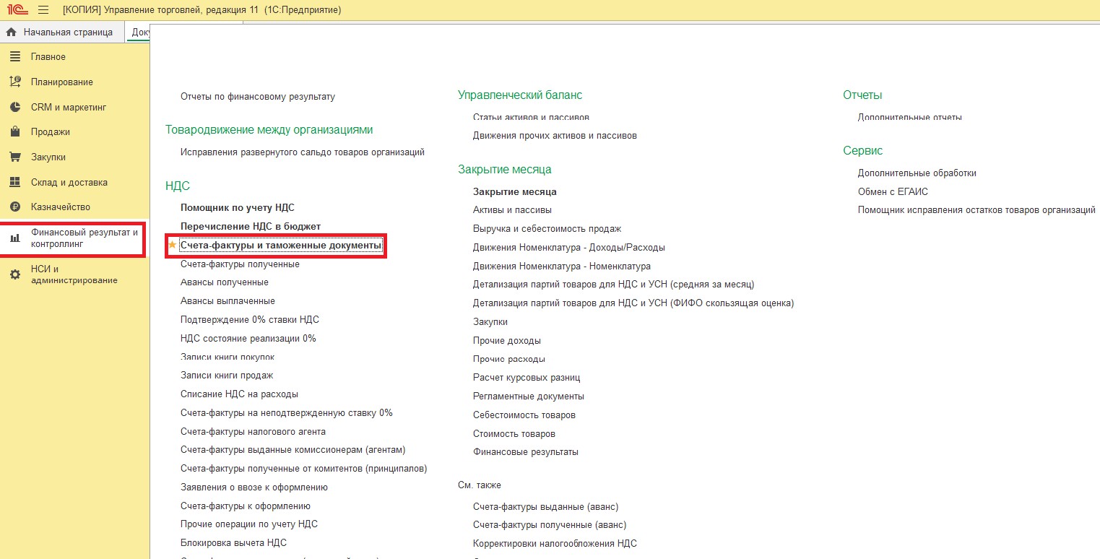This screenshot has height=559, width=1100.
Task: Open the Планирование section
Action: pyautogui.click(x=62, y=82)
